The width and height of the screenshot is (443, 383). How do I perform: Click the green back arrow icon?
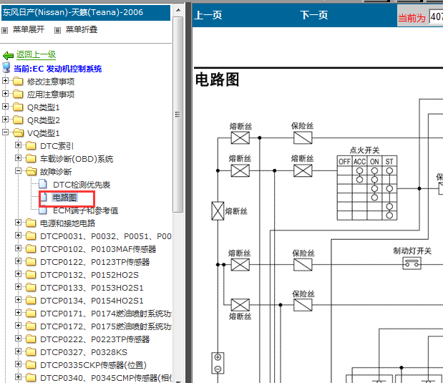[8, 55]
